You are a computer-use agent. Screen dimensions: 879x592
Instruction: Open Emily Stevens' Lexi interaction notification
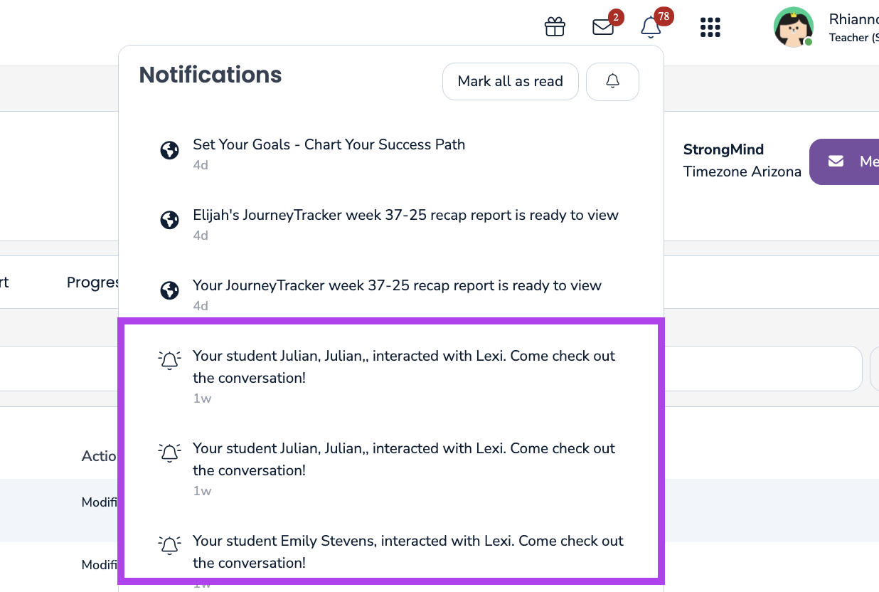(x=407, y=551)
